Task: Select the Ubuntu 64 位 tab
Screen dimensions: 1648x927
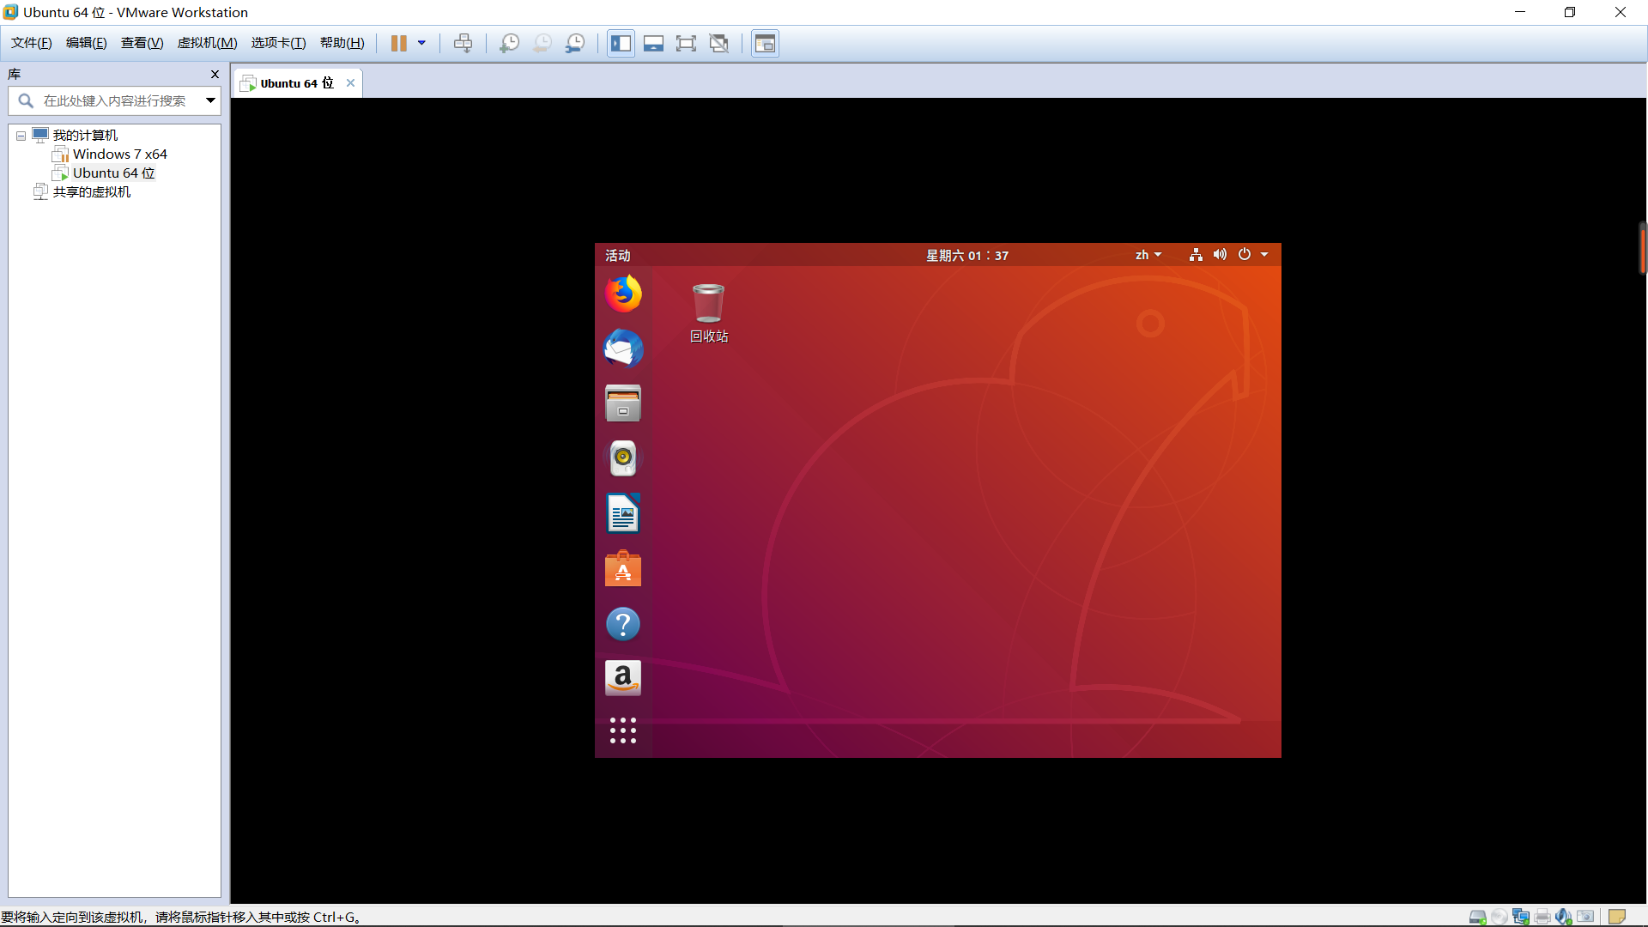Action: click(x=296, y=83)
